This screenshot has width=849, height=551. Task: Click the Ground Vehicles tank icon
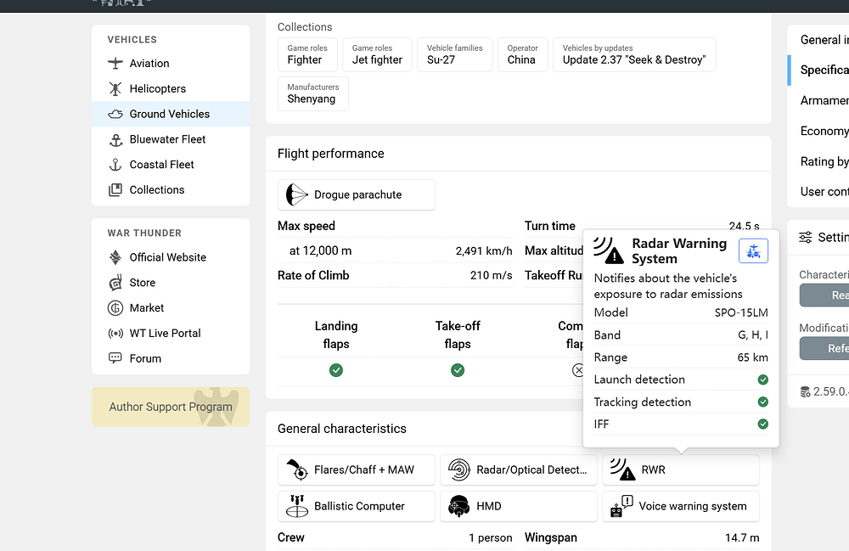click(x=115, y=115)
